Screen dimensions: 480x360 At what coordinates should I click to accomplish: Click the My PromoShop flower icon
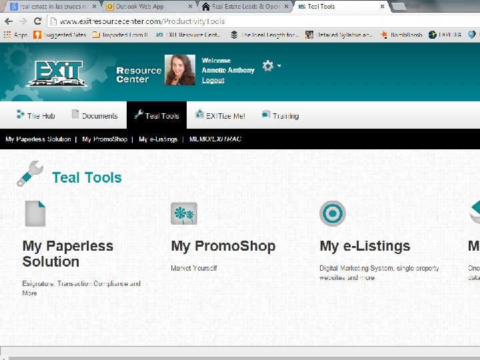click(x=184, y=213)
